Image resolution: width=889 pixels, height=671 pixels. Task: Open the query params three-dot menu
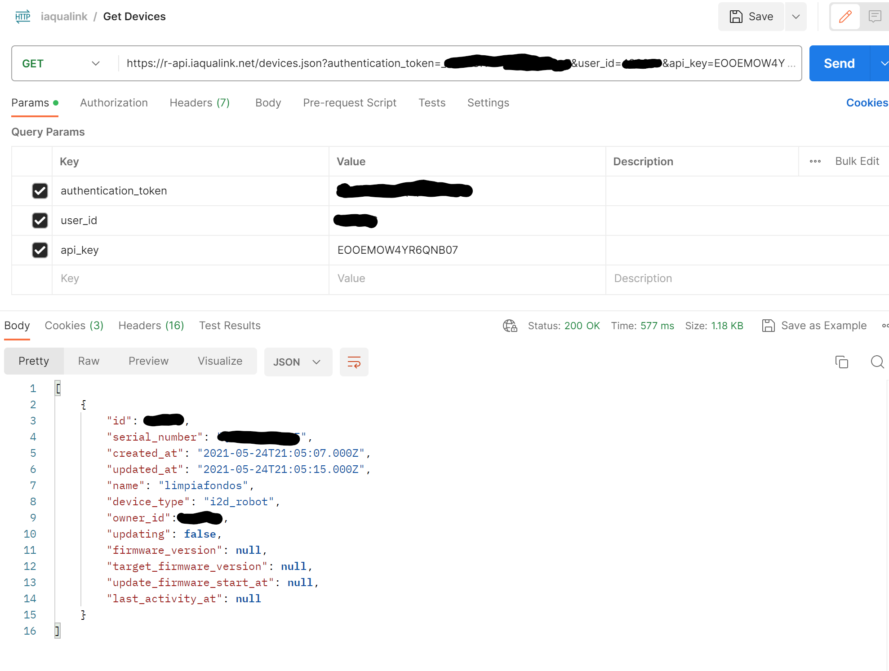point(815,161)
